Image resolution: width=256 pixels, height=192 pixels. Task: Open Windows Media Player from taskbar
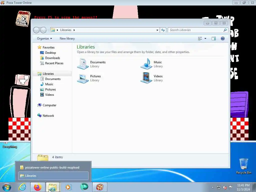click(68, 187)
